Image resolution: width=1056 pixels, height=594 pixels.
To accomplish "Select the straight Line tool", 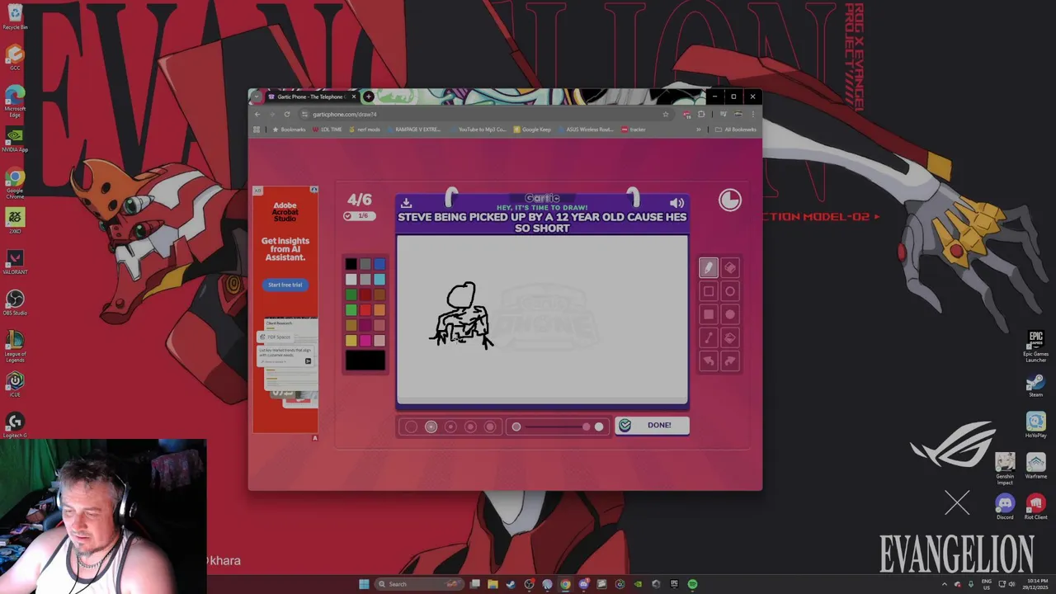I will point(708,337).
